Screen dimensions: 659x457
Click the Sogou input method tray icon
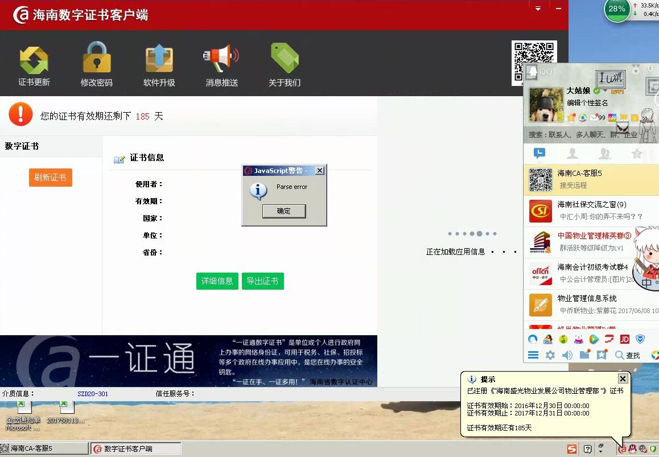[x=571, y=449]
